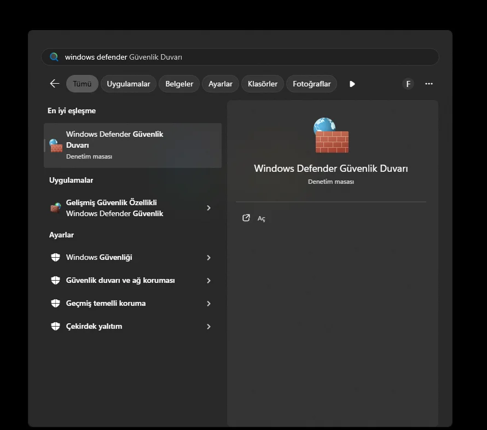The width and height of the screenshot is (487, 430).
Task: Click the Windows Güvenliği shield icon
Action: (x=55, y=258)
